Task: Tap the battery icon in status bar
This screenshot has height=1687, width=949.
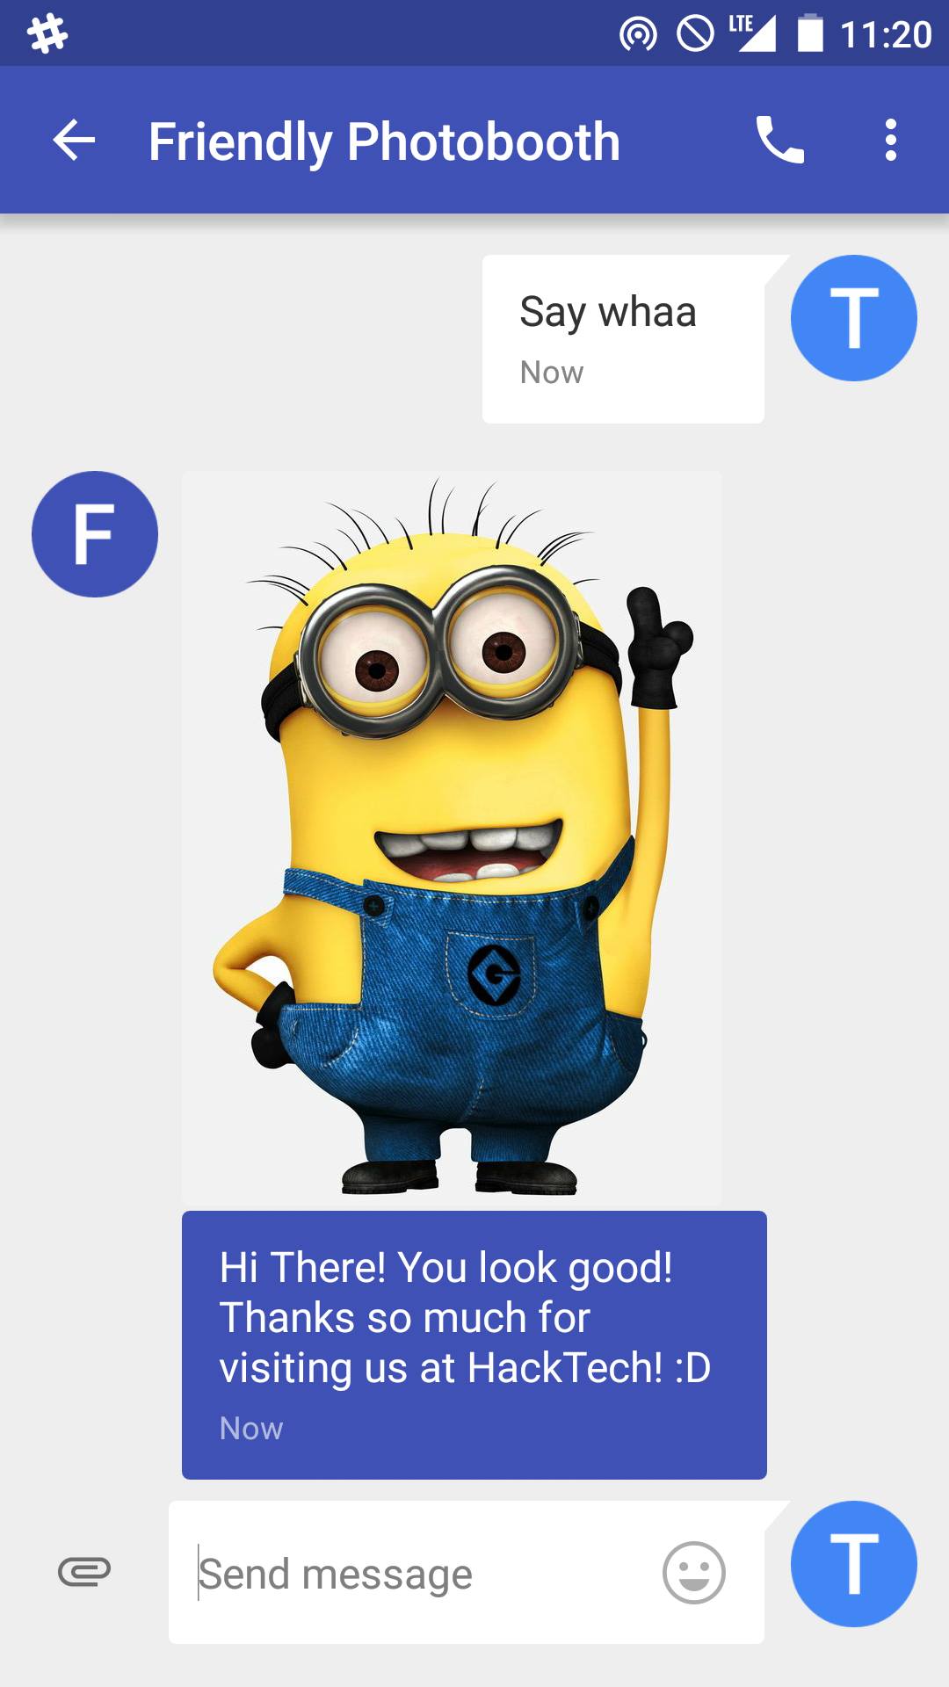Action: (810, 33)
